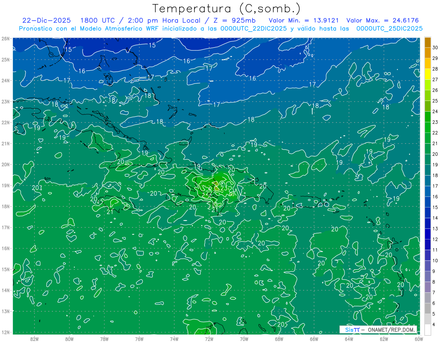Click the latitude axis label '19N'
Image resolution: width=445 pixels, height=344 pixels.
point(6,185)
